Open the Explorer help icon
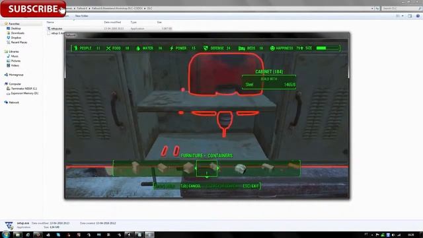This screenshot has height=238, width=423. (x=418, y=16)
